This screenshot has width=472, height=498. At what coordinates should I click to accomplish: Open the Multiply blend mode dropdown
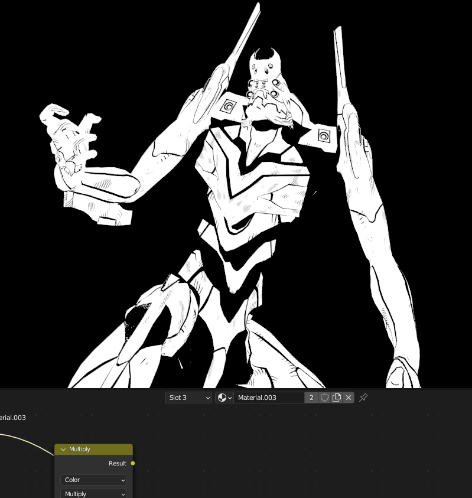pyautogui.click(x=94, y=494)
